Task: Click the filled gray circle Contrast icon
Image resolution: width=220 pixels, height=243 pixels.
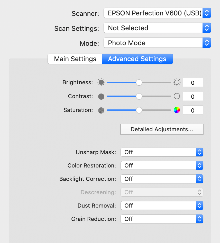Action: 101,96
